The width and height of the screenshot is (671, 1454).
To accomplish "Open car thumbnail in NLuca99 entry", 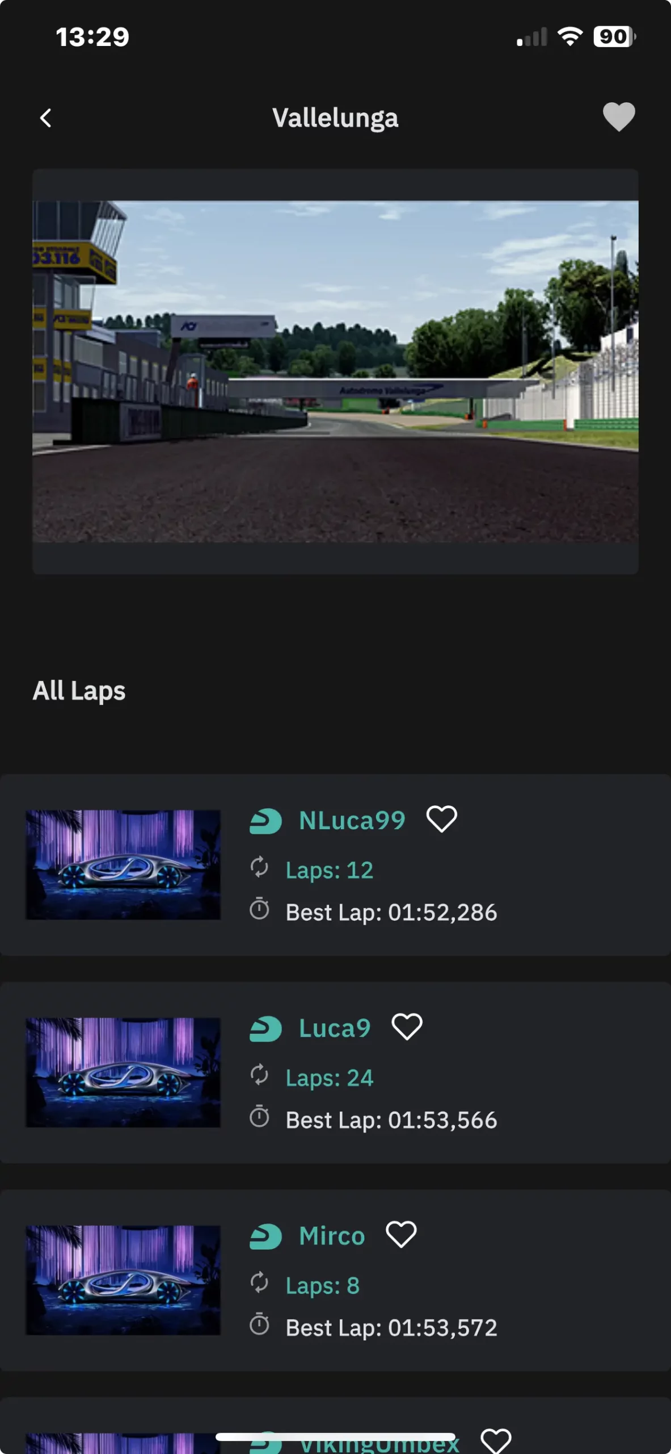I will click(123, 864).
